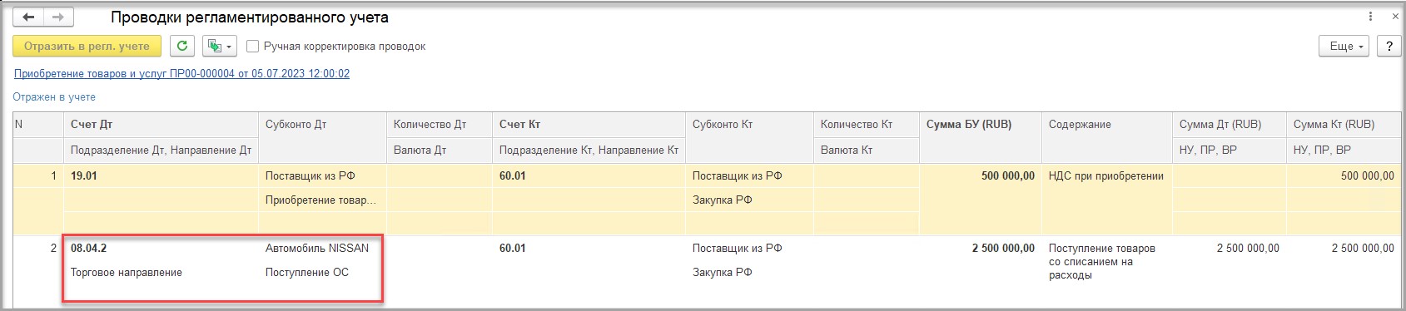Expand the 'Еще' dropdown menu
The image size is (1406, 311).
point(1344,47)
